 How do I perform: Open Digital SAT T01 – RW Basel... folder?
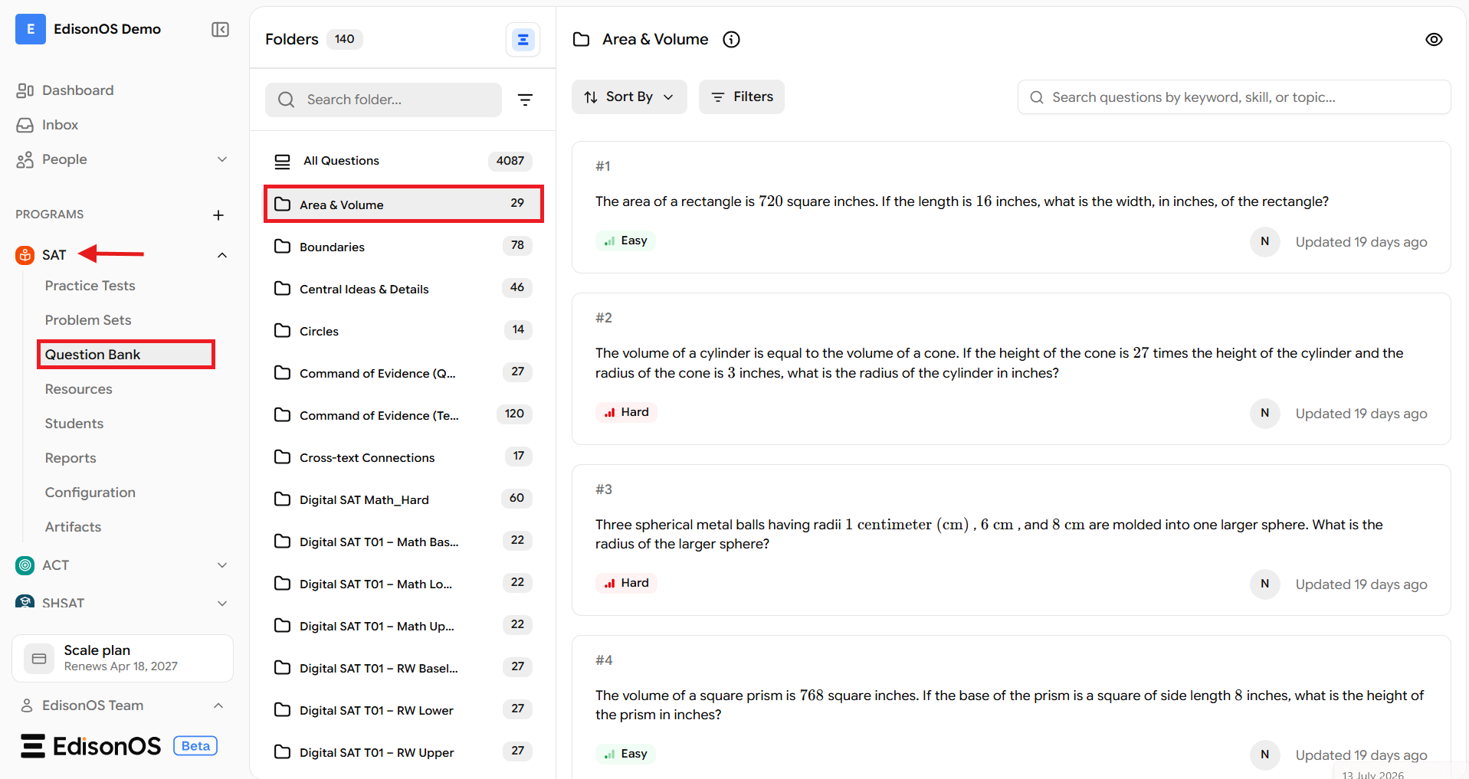click(403, 668)
